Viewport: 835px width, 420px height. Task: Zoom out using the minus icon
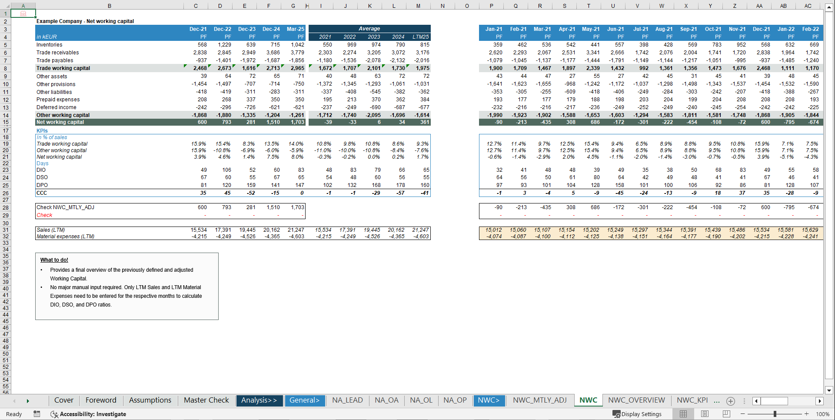[743, 414]
